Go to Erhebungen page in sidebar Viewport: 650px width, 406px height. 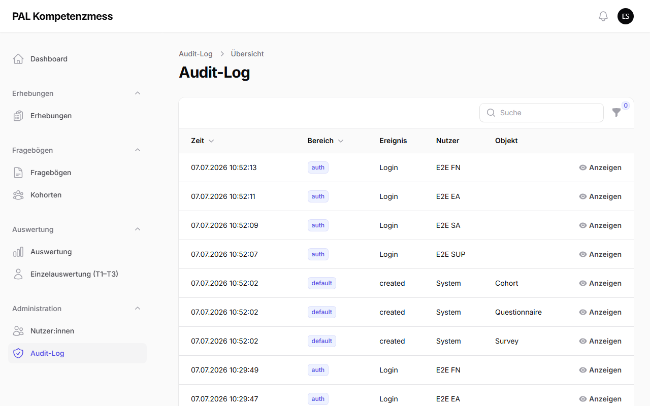[x=77, y=116]
